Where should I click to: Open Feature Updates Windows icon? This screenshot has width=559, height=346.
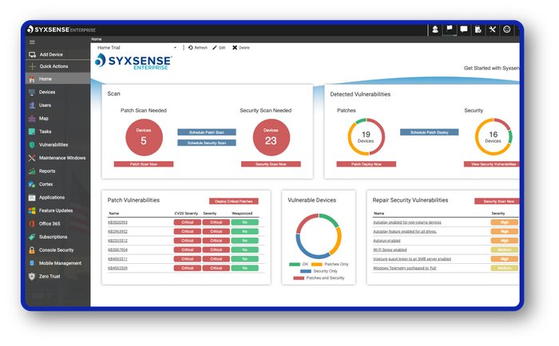pos(32,210)
